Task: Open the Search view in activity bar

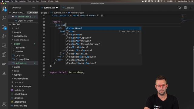Action: pyautogui.click(x=4, y=18)
